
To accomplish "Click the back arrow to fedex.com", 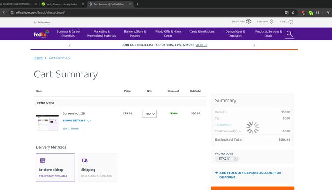I will 35,22.
